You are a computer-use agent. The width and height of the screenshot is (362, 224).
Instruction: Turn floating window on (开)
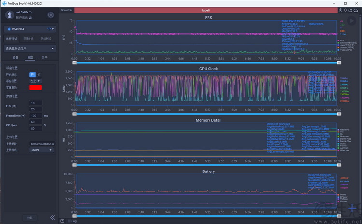point(32,75)
